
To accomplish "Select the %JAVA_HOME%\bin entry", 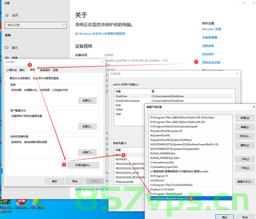I will point(191,153).
